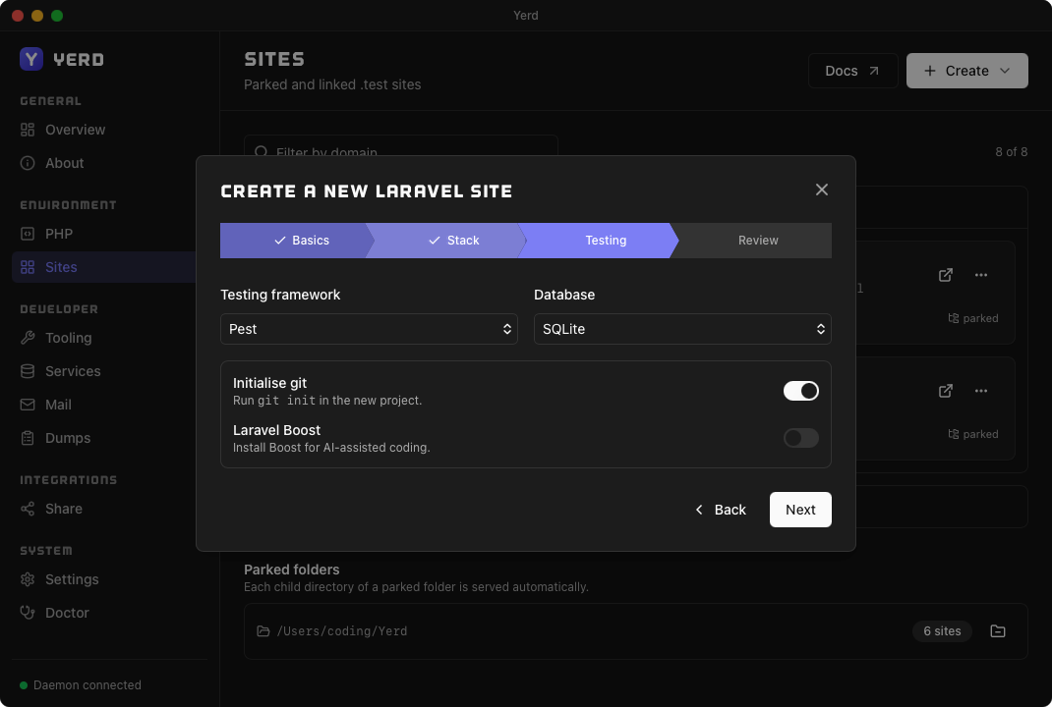Screen dimensions: 1052x707
Task: Open more options for first parked site
Action: click(981, 275)
